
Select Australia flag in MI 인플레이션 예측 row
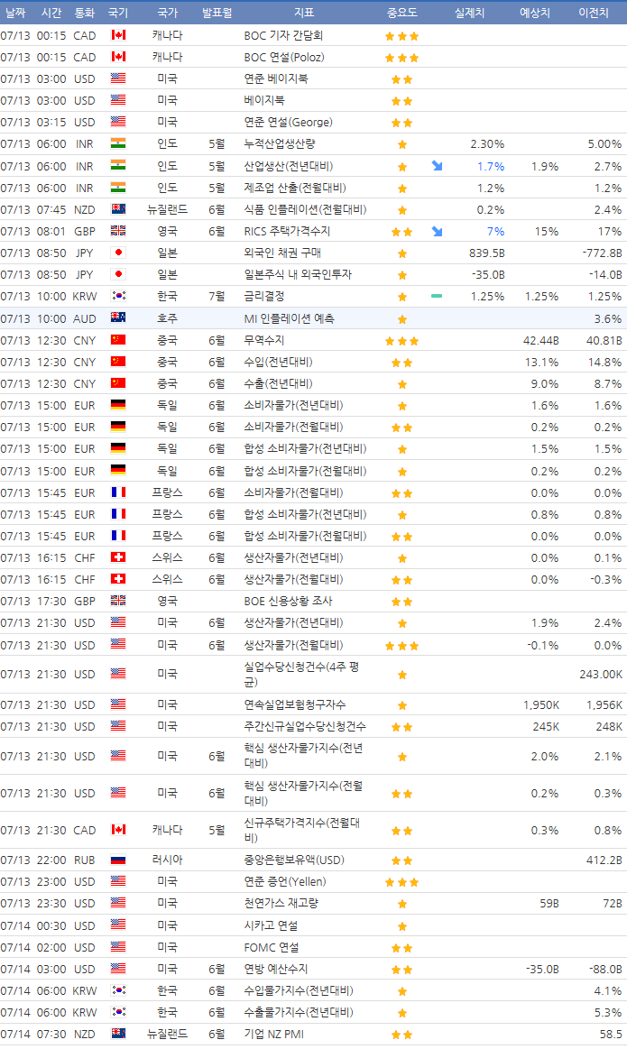pyautogui.click(x=118, y=317)
